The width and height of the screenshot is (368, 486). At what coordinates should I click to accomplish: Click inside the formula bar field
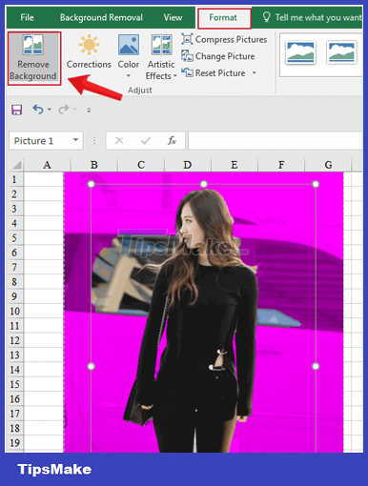(x=276, y=141)
